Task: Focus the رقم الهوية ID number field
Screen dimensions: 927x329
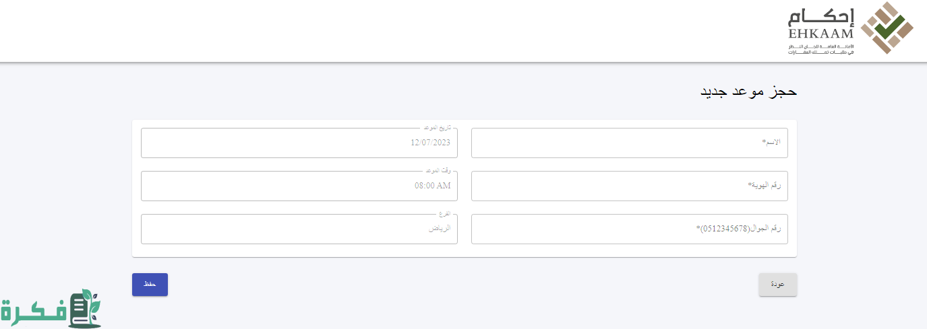Action: (630, 186)
